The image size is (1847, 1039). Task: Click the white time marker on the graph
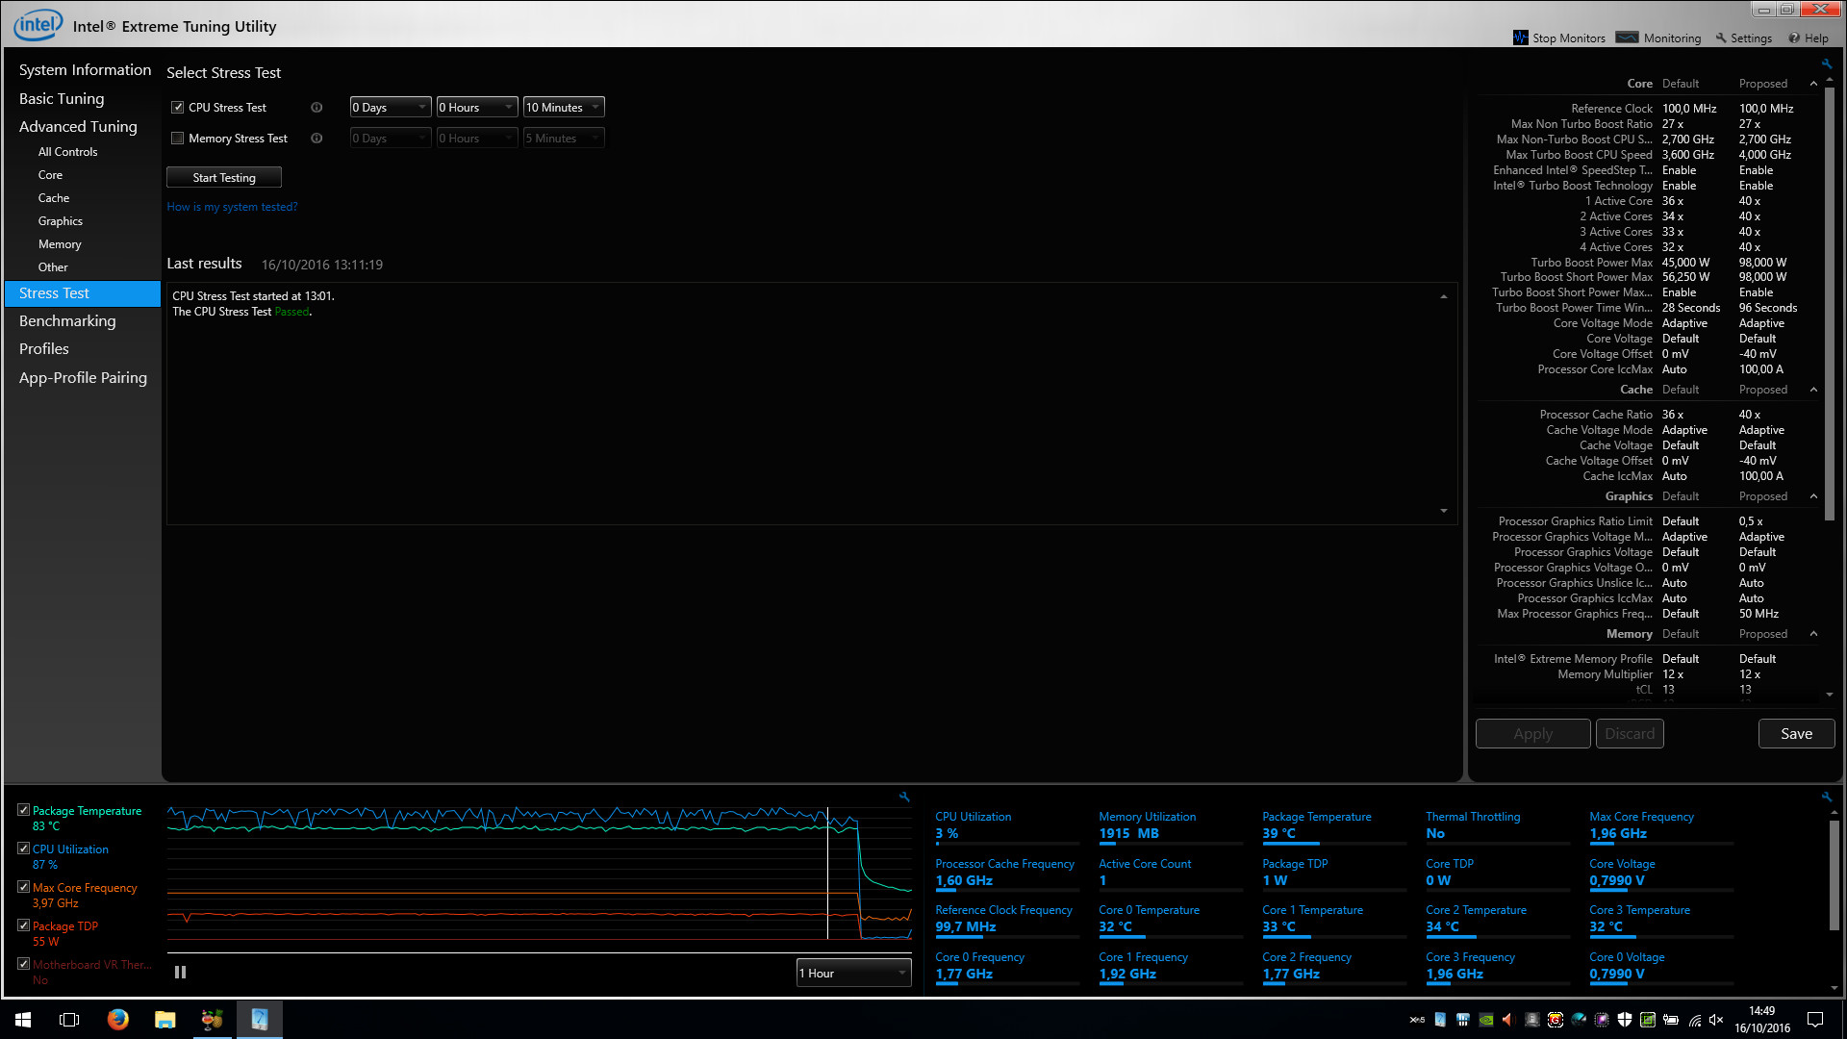(827, 874)
